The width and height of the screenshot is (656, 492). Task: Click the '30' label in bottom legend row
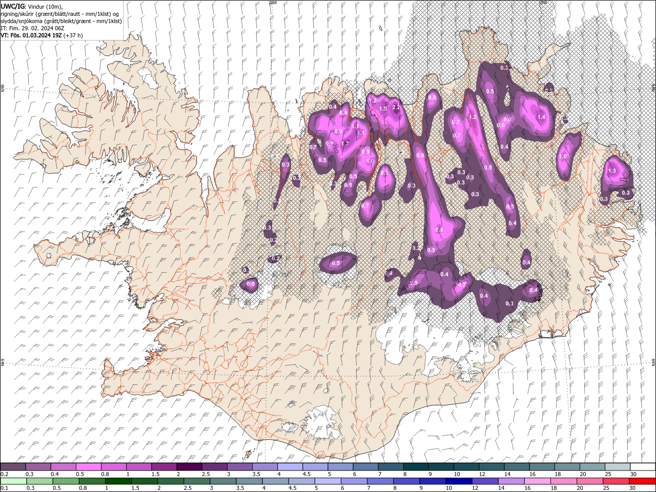[632, 488]
